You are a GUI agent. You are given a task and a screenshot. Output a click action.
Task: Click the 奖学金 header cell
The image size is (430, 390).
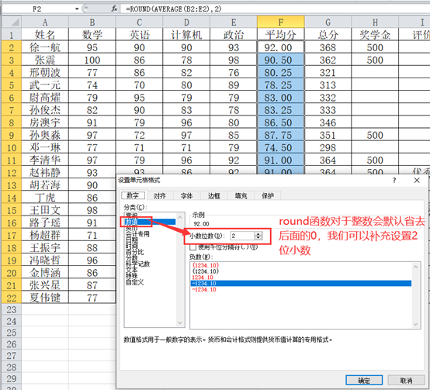[x=375, y=35]
